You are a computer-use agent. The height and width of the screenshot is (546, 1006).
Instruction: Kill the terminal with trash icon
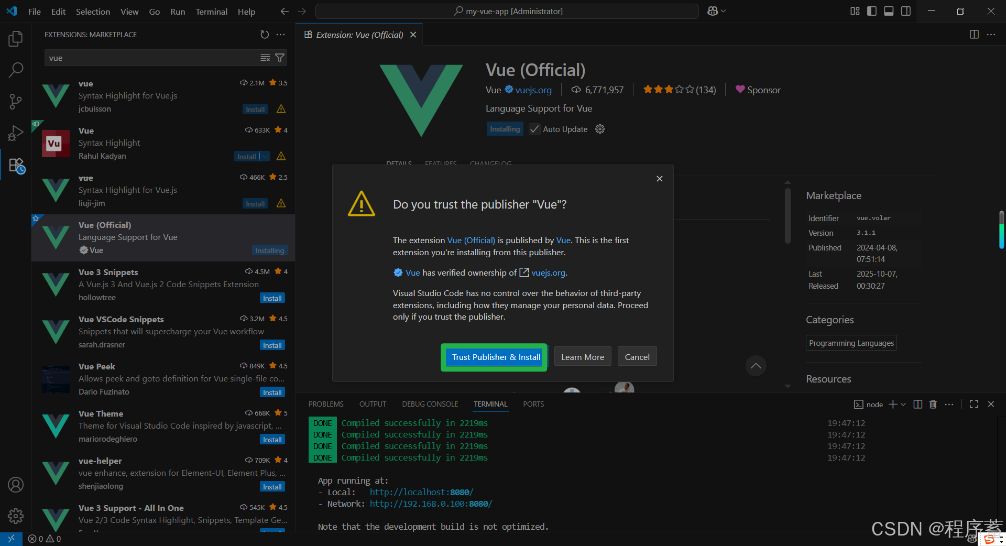933,404
